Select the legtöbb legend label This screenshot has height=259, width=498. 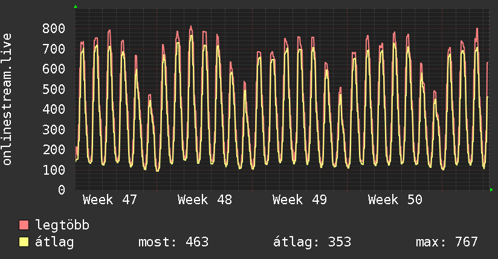point(63,226)
